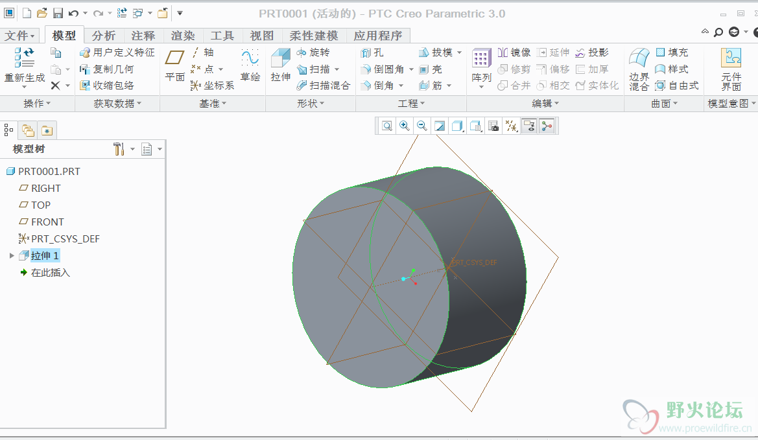
Task: Expand the 拉伸 1 feature in model tree
Action: (12, 255)
